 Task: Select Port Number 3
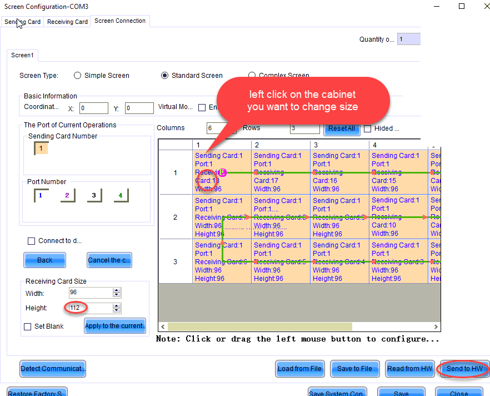pos(93,196)
